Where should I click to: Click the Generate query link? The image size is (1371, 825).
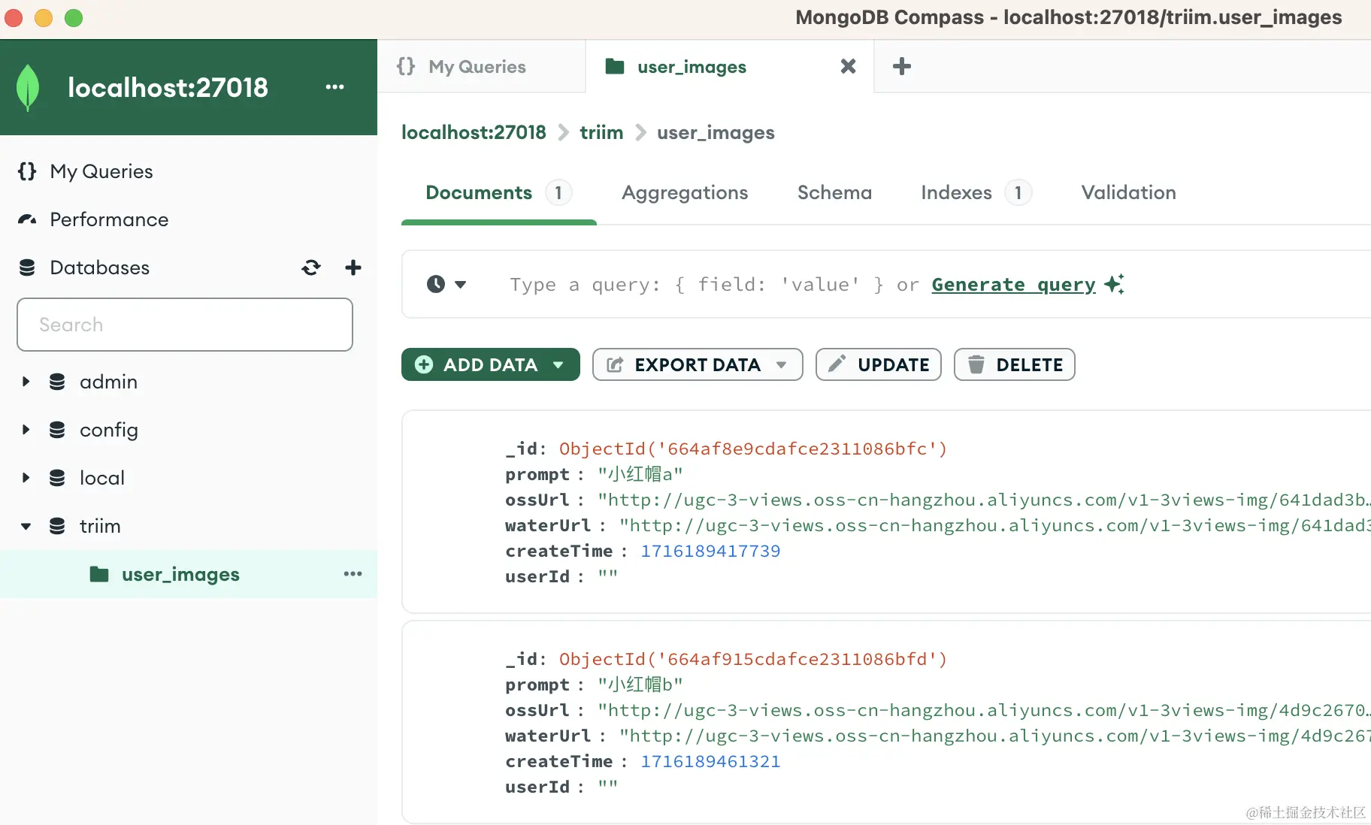[1013, 285]
